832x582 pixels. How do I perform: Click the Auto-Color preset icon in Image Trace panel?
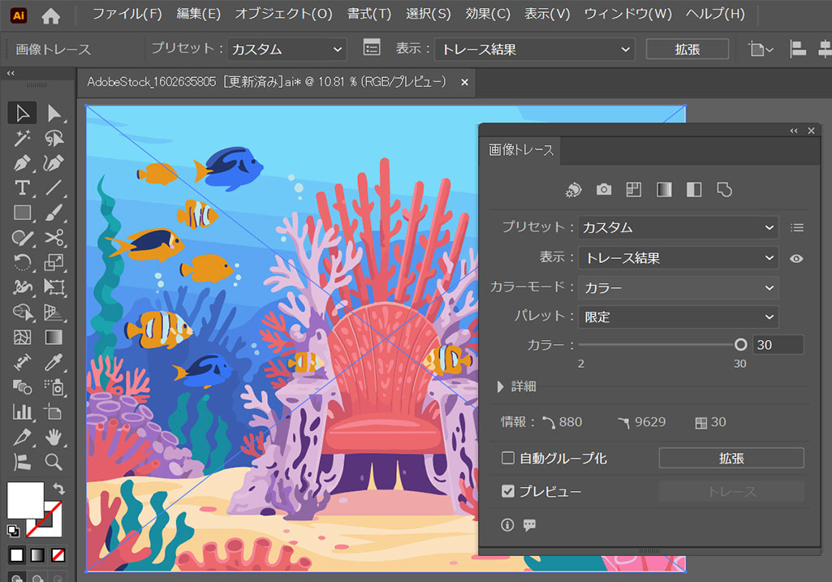574,189
